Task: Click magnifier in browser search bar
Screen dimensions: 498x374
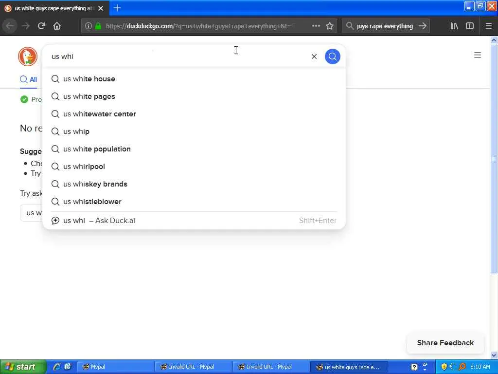Action: coord(350,26)
